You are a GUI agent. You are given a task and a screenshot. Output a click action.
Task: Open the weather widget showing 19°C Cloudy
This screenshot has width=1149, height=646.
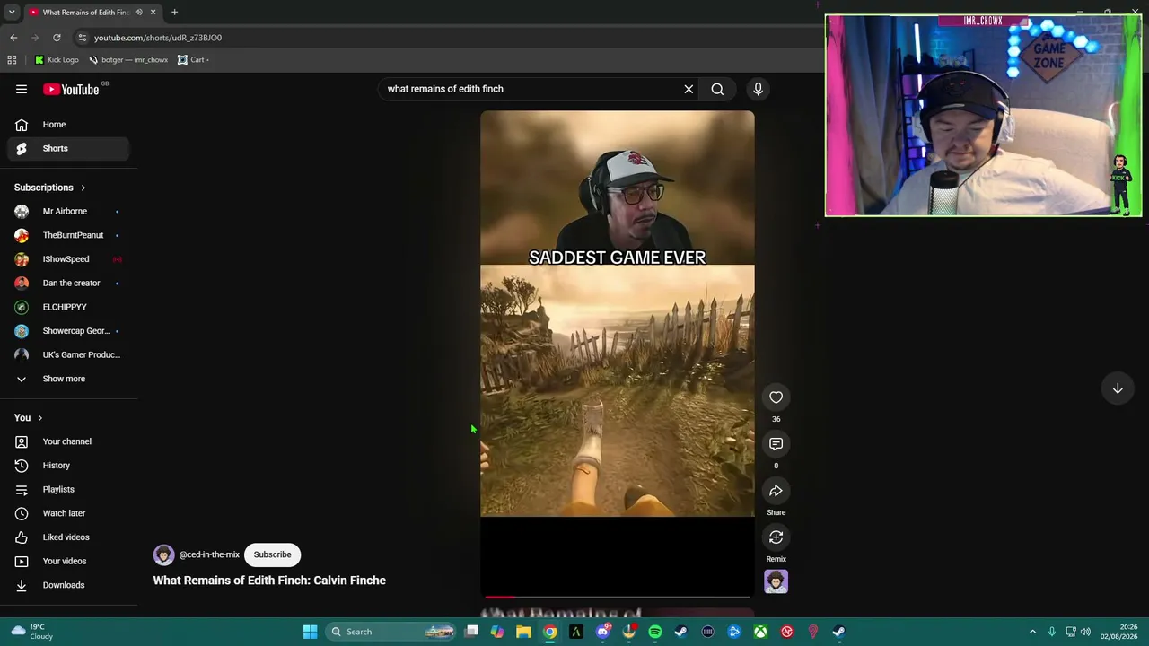pyautogui.click(x=31, y=632)
